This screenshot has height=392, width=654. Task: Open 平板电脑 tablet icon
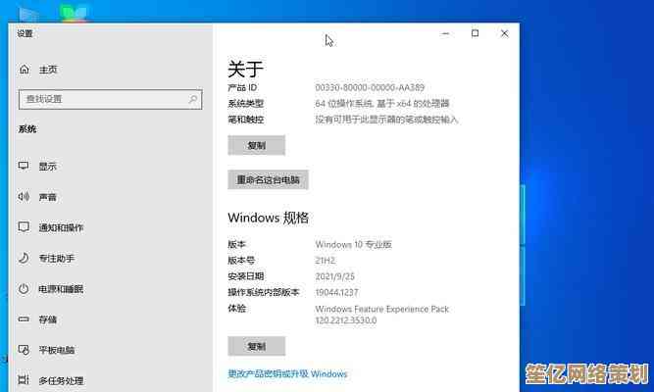tap(24, 350)
